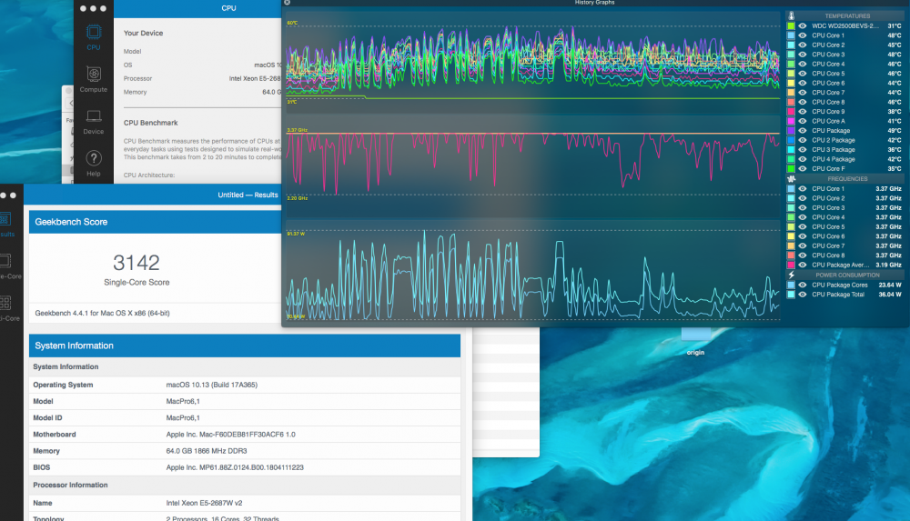Screen dimensions: 910x521
Task: Click the blue swatch for CPU 2 Package
Action: click(x=791, y=140)
